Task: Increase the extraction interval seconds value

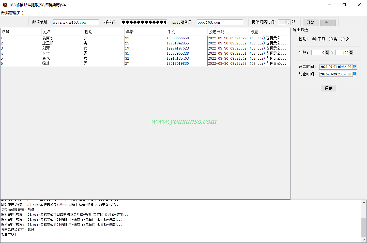Action: click(288, 21)
